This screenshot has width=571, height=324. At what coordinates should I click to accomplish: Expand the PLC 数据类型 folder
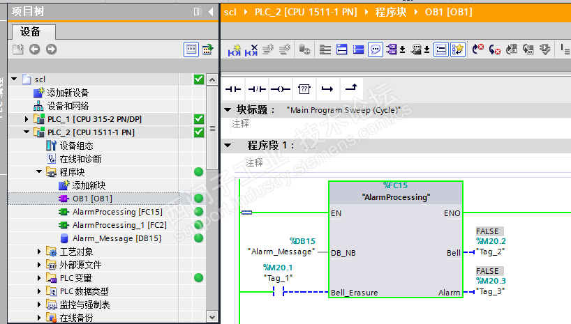(39, 291)
